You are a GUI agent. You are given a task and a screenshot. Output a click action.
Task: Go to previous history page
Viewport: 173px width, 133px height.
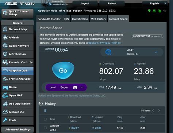(x=153, y=110)
